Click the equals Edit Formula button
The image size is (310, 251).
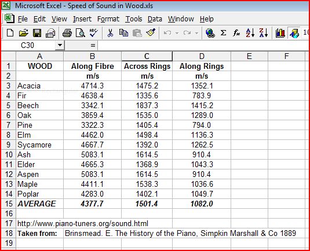[x=93, y=46]
